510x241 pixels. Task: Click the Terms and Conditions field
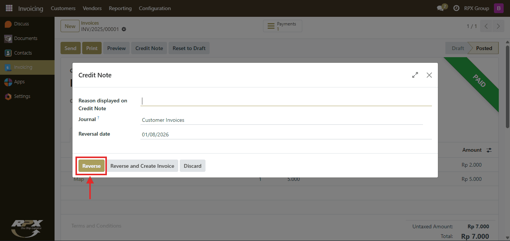click(x=96, y=226)
